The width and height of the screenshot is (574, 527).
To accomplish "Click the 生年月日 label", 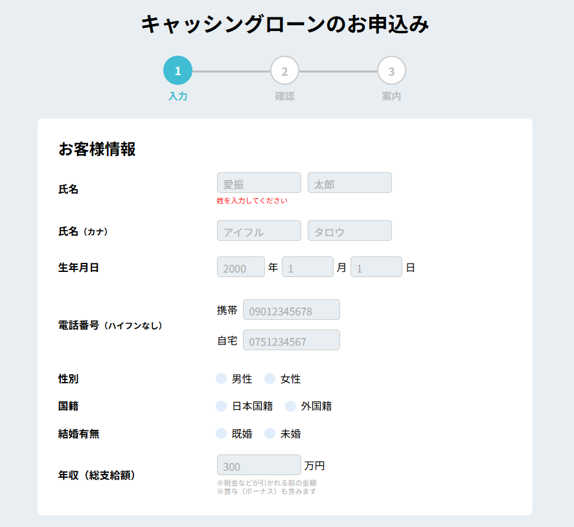I will coord(78,267).
